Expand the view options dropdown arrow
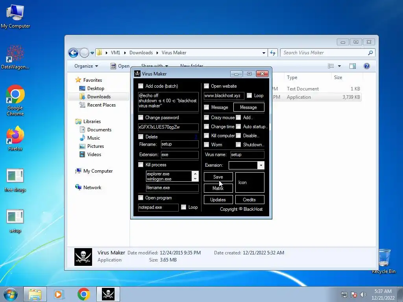This screenshot has height=302, width=403. click(x=339, y=66)
